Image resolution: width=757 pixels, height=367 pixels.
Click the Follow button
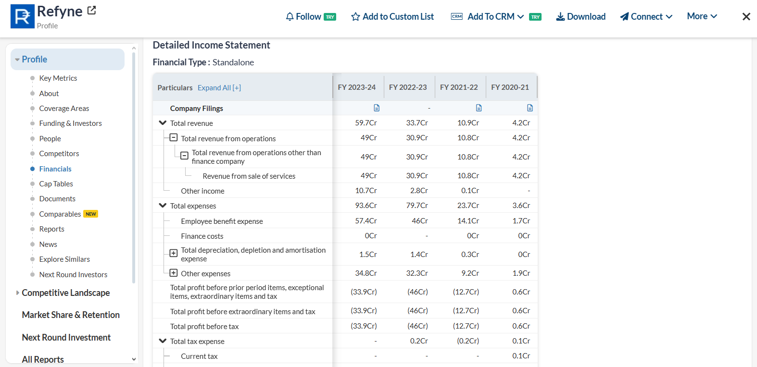(x=303, y=17)
